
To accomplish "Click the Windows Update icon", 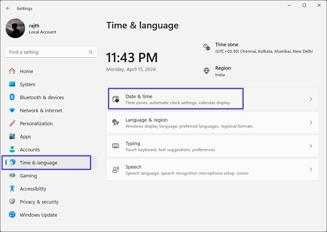I will [12, 215].
